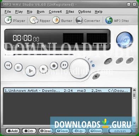The image size is (139, 136).
Task: Move track up with Up button
Action: click(79, 131)
